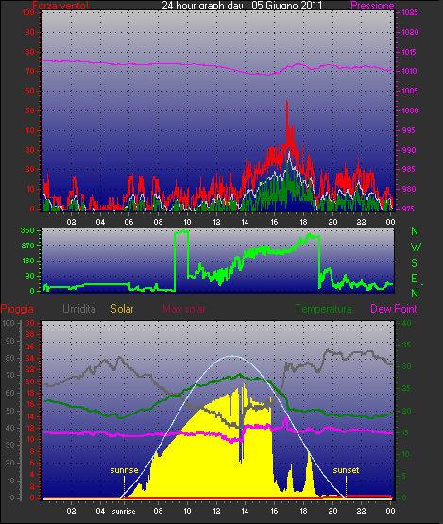Click the 40 tick on temperature axis

[406, 323]
